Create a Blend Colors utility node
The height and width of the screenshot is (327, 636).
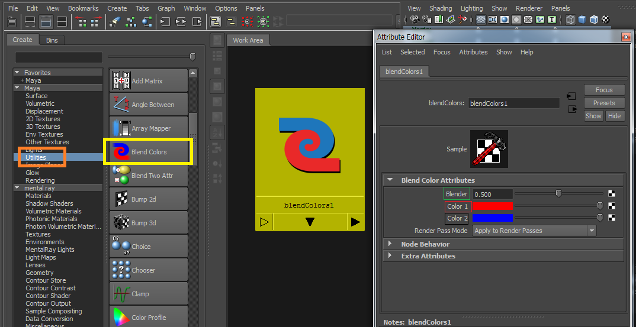click(x=148, y=152)
